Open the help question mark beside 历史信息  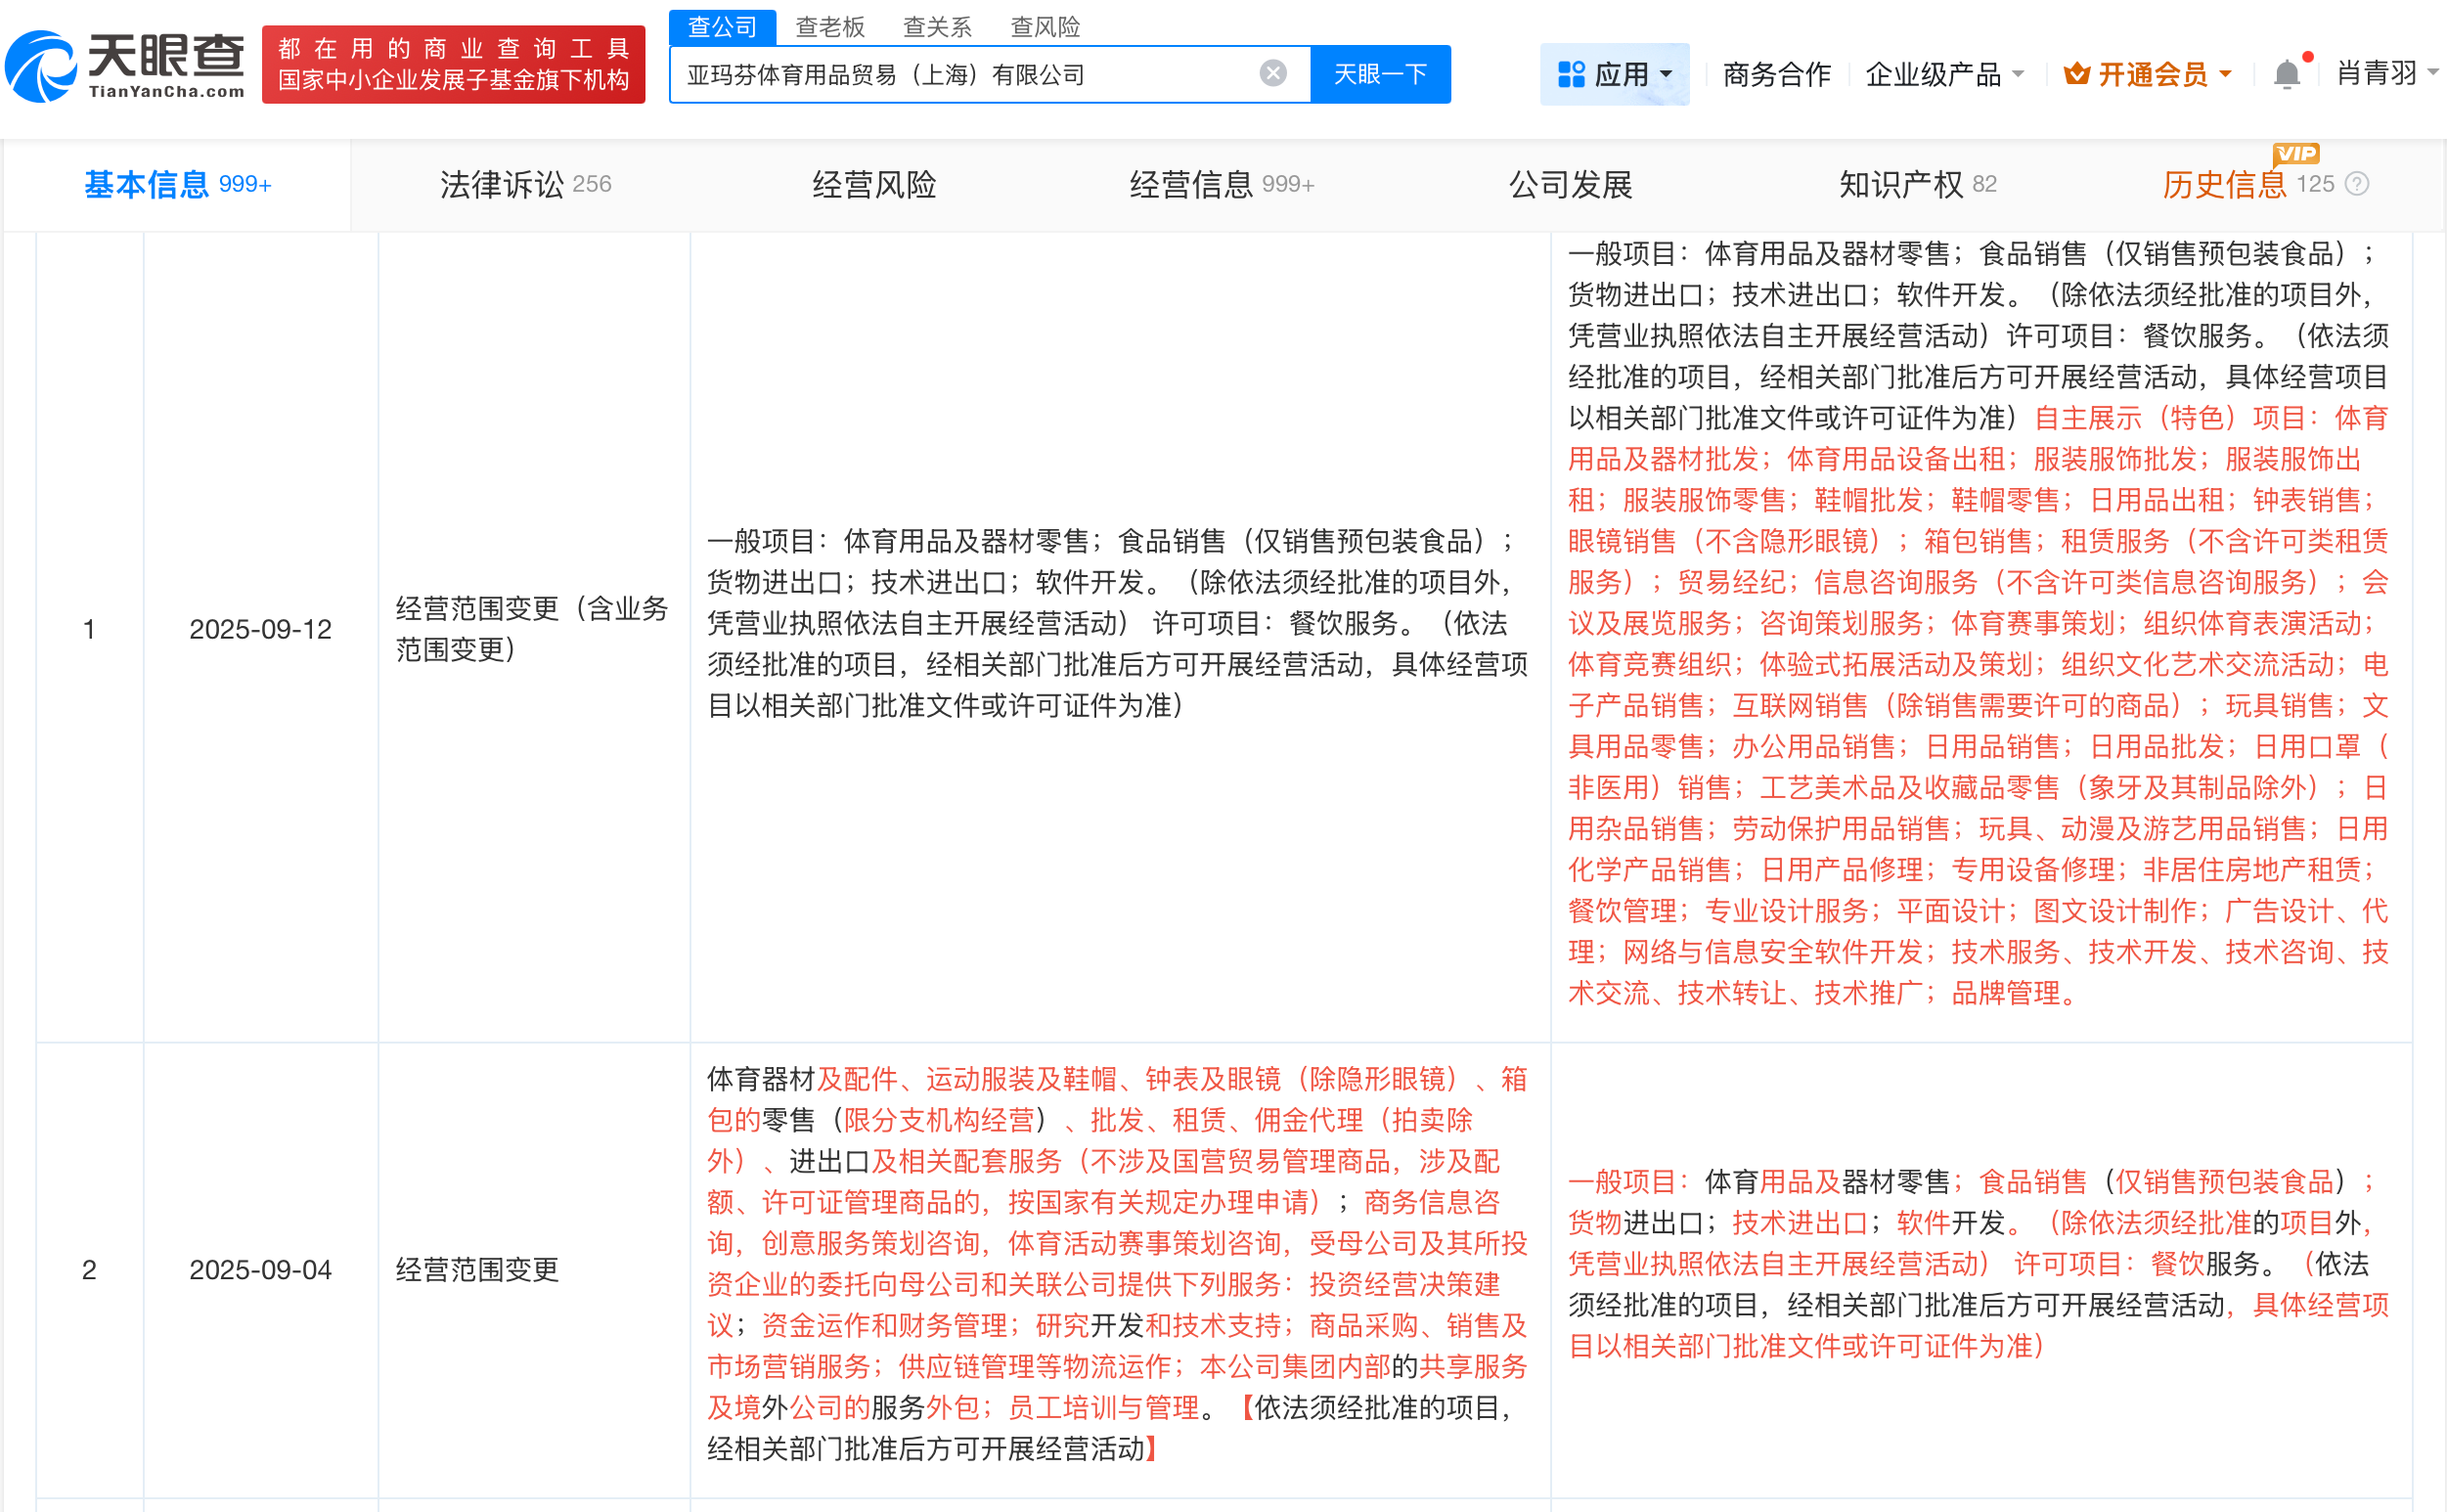pyautogui.click(x=2358, y=183)
